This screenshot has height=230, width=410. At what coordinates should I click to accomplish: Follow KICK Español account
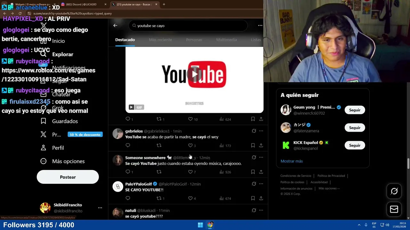click(x=355, y=145)
